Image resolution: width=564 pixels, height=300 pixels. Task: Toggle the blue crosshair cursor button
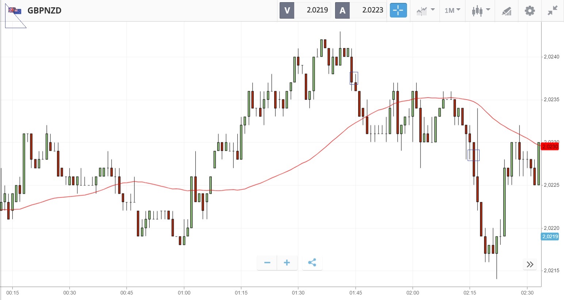click(x=398, y=10)
